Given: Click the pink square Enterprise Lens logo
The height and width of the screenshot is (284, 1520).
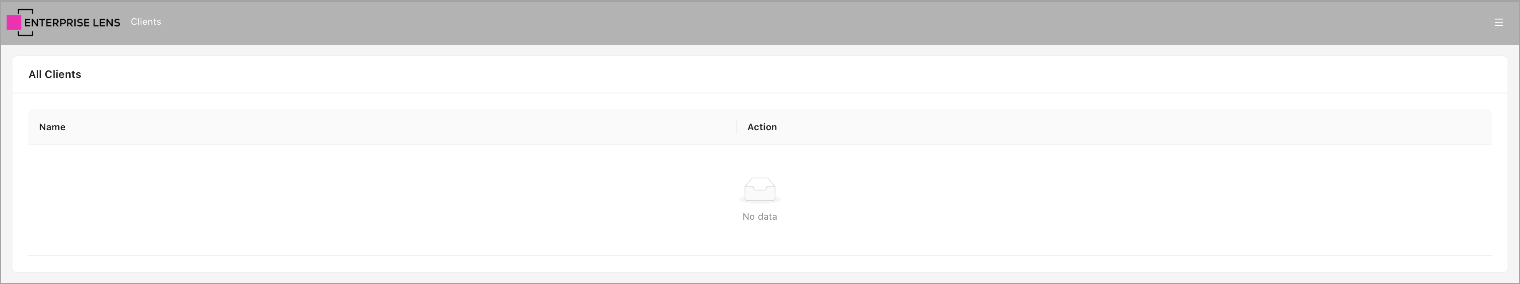Looking at the screenshot, I should [x=14, y=23].
